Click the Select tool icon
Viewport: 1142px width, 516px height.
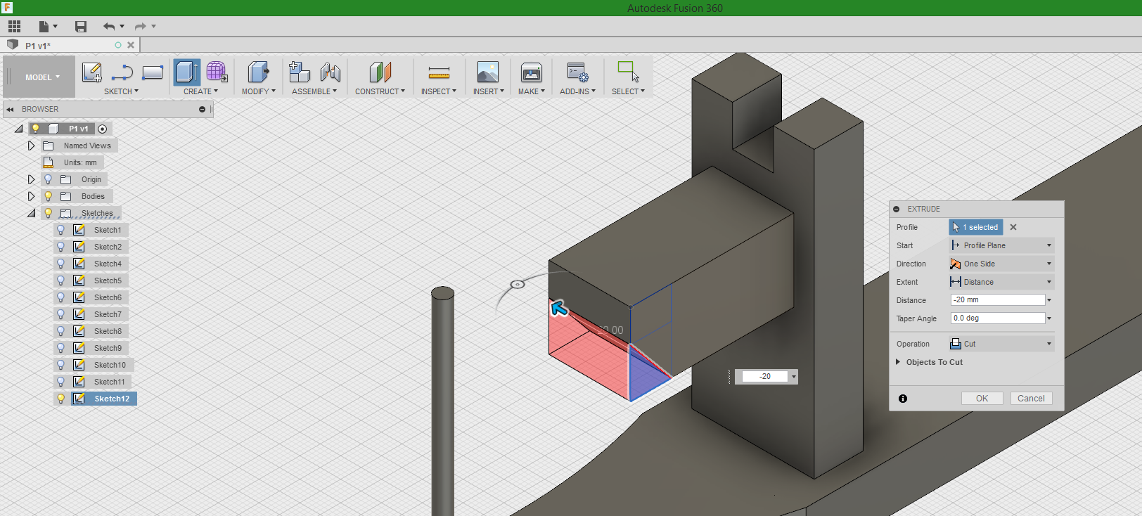click(x=628, y=72)
